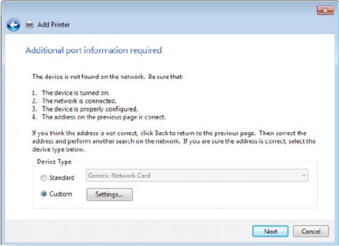
Task: Click the device not found on network message
Action: (108, 77)
